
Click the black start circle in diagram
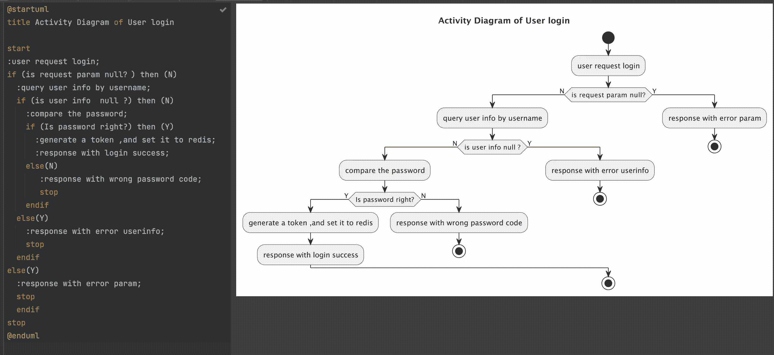pos(608,38)
